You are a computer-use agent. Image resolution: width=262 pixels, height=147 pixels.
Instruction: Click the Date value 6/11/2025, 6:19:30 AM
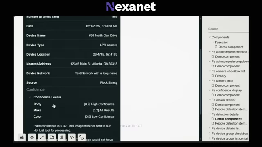click(x=102, y=26)
